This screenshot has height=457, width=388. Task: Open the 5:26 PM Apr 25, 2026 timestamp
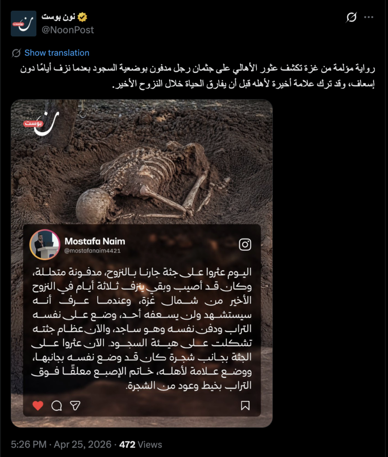click(61, 445)
